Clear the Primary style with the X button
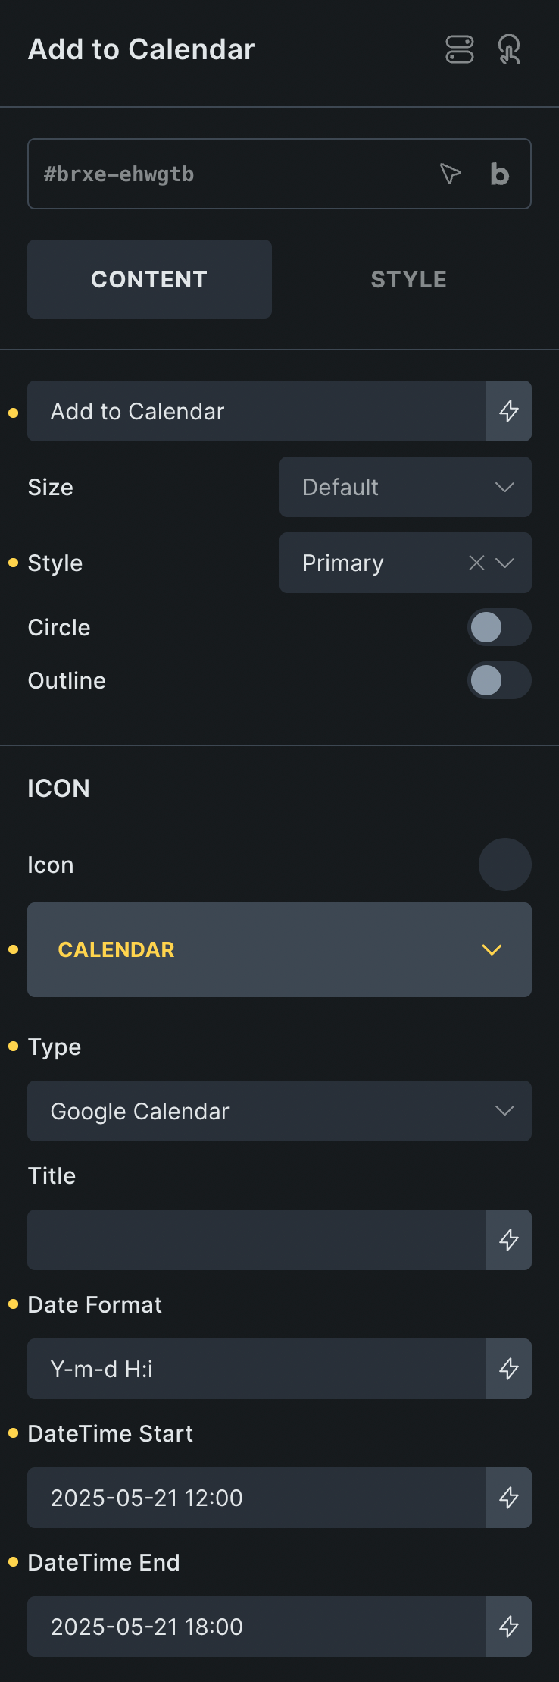559x1682 pixels. point(476,563)
